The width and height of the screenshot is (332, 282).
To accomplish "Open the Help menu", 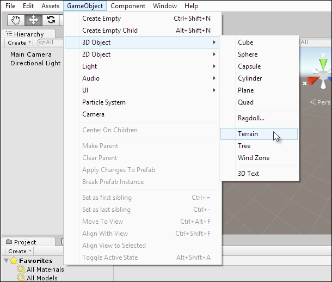I will coord(191,6).
